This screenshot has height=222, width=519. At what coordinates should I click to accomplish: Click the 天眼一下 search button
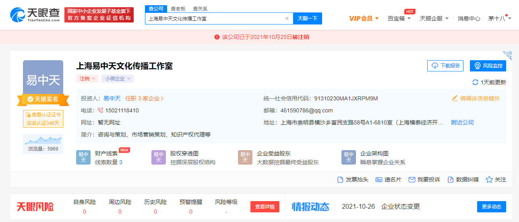click(x=308, y=18)
